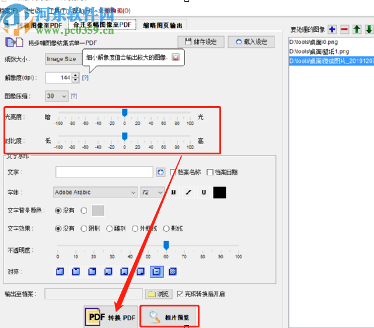Click the 储存设定 button
The image size is (374, 328).
point(201,42)
